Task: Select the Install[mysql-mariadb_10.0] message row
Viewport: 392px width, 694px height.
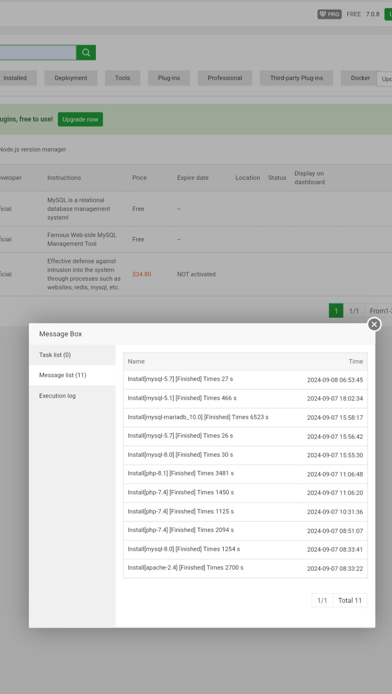Action: pyautogui.click(x=245, y=417)
